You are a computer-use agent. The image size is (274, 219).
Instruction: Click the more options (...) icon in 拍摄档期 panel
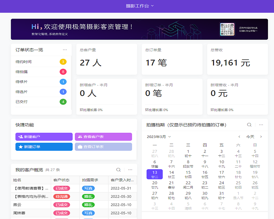coord(261,125)
